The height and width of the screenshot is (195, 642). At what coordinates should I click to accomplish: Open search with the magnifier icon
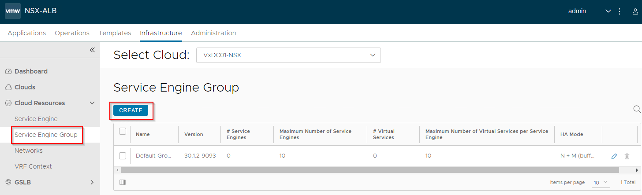coord(637,109)
